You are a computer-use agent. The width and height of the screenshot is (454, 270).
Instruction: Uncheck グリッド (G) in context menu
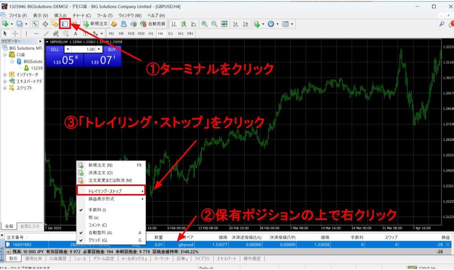[x=111, y=240]
